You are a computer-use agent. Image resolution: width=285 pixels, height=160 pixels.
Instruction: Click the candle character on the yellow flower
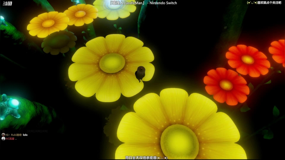point(140,74)
